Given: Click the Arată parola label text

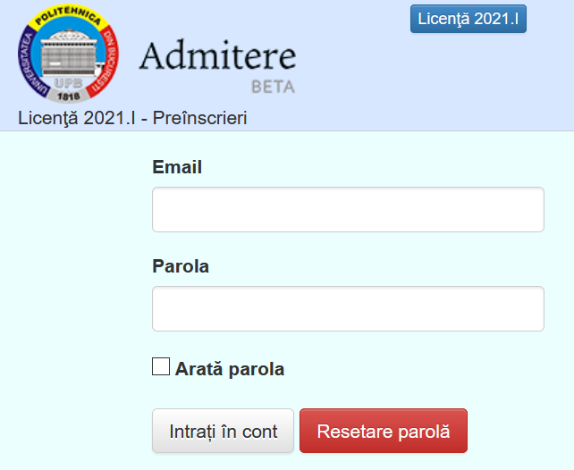Looking at the screenshot, I should [230, 368].
